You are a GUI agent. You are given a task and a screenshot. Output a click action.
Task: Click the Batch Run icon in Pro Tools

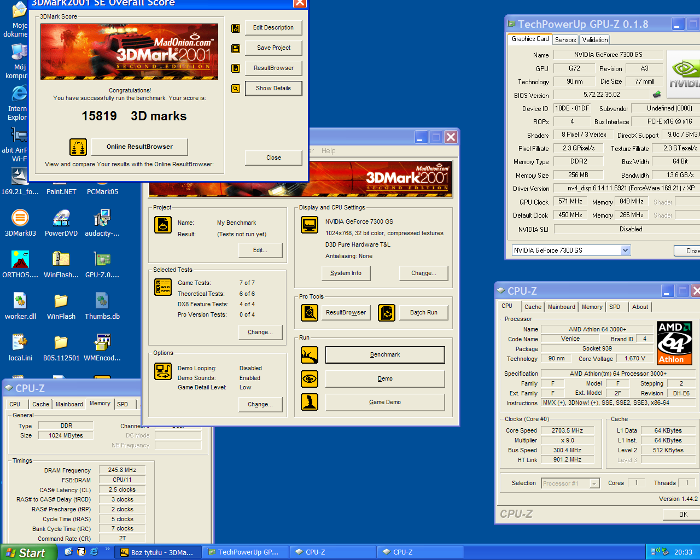click(x=387, y=313)
